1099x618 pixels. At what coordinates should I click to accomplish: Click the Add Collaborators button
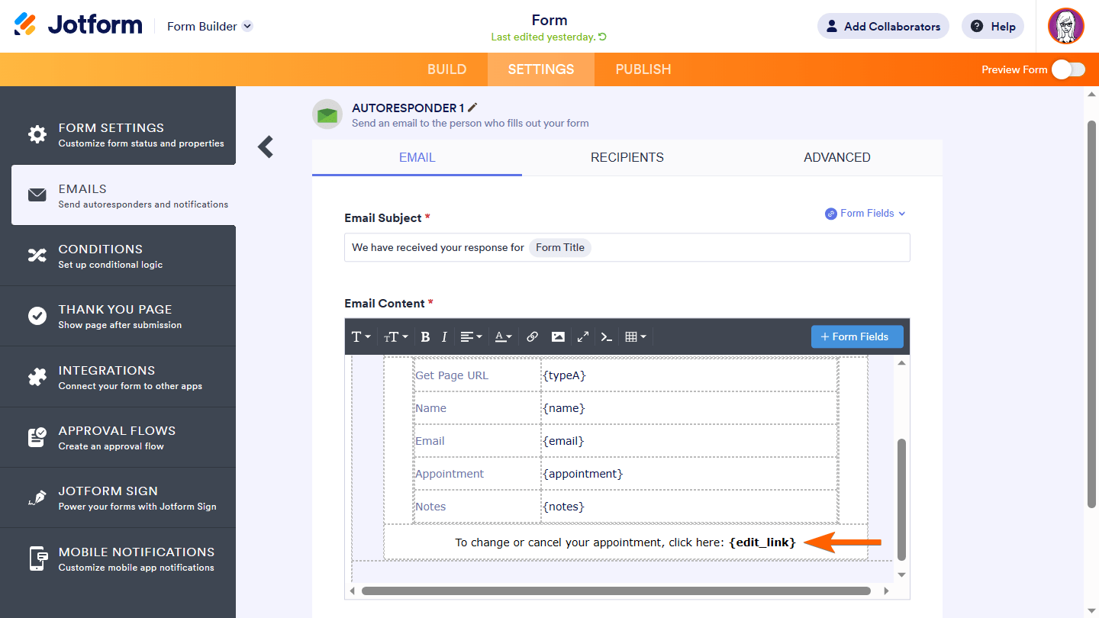tap(883, 26)
